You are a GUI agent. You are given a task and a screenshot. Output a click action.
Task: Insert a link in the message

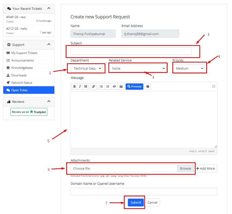click(x=94, y=86)
